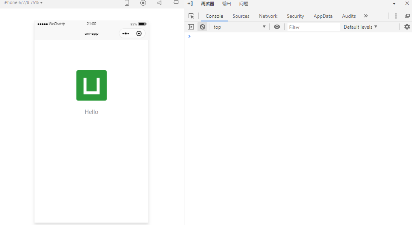Open the iPhone 6/7/8 75% device dropdown
Viewport: 412px width, 225px height.
[x=23, y=2]
